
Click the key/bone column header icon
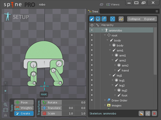pos(98,25)
